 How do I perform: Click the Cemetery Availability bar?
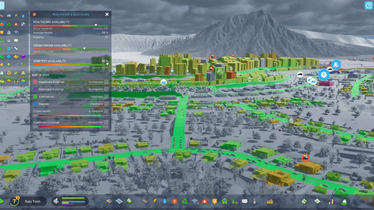[x=70, y=65]
